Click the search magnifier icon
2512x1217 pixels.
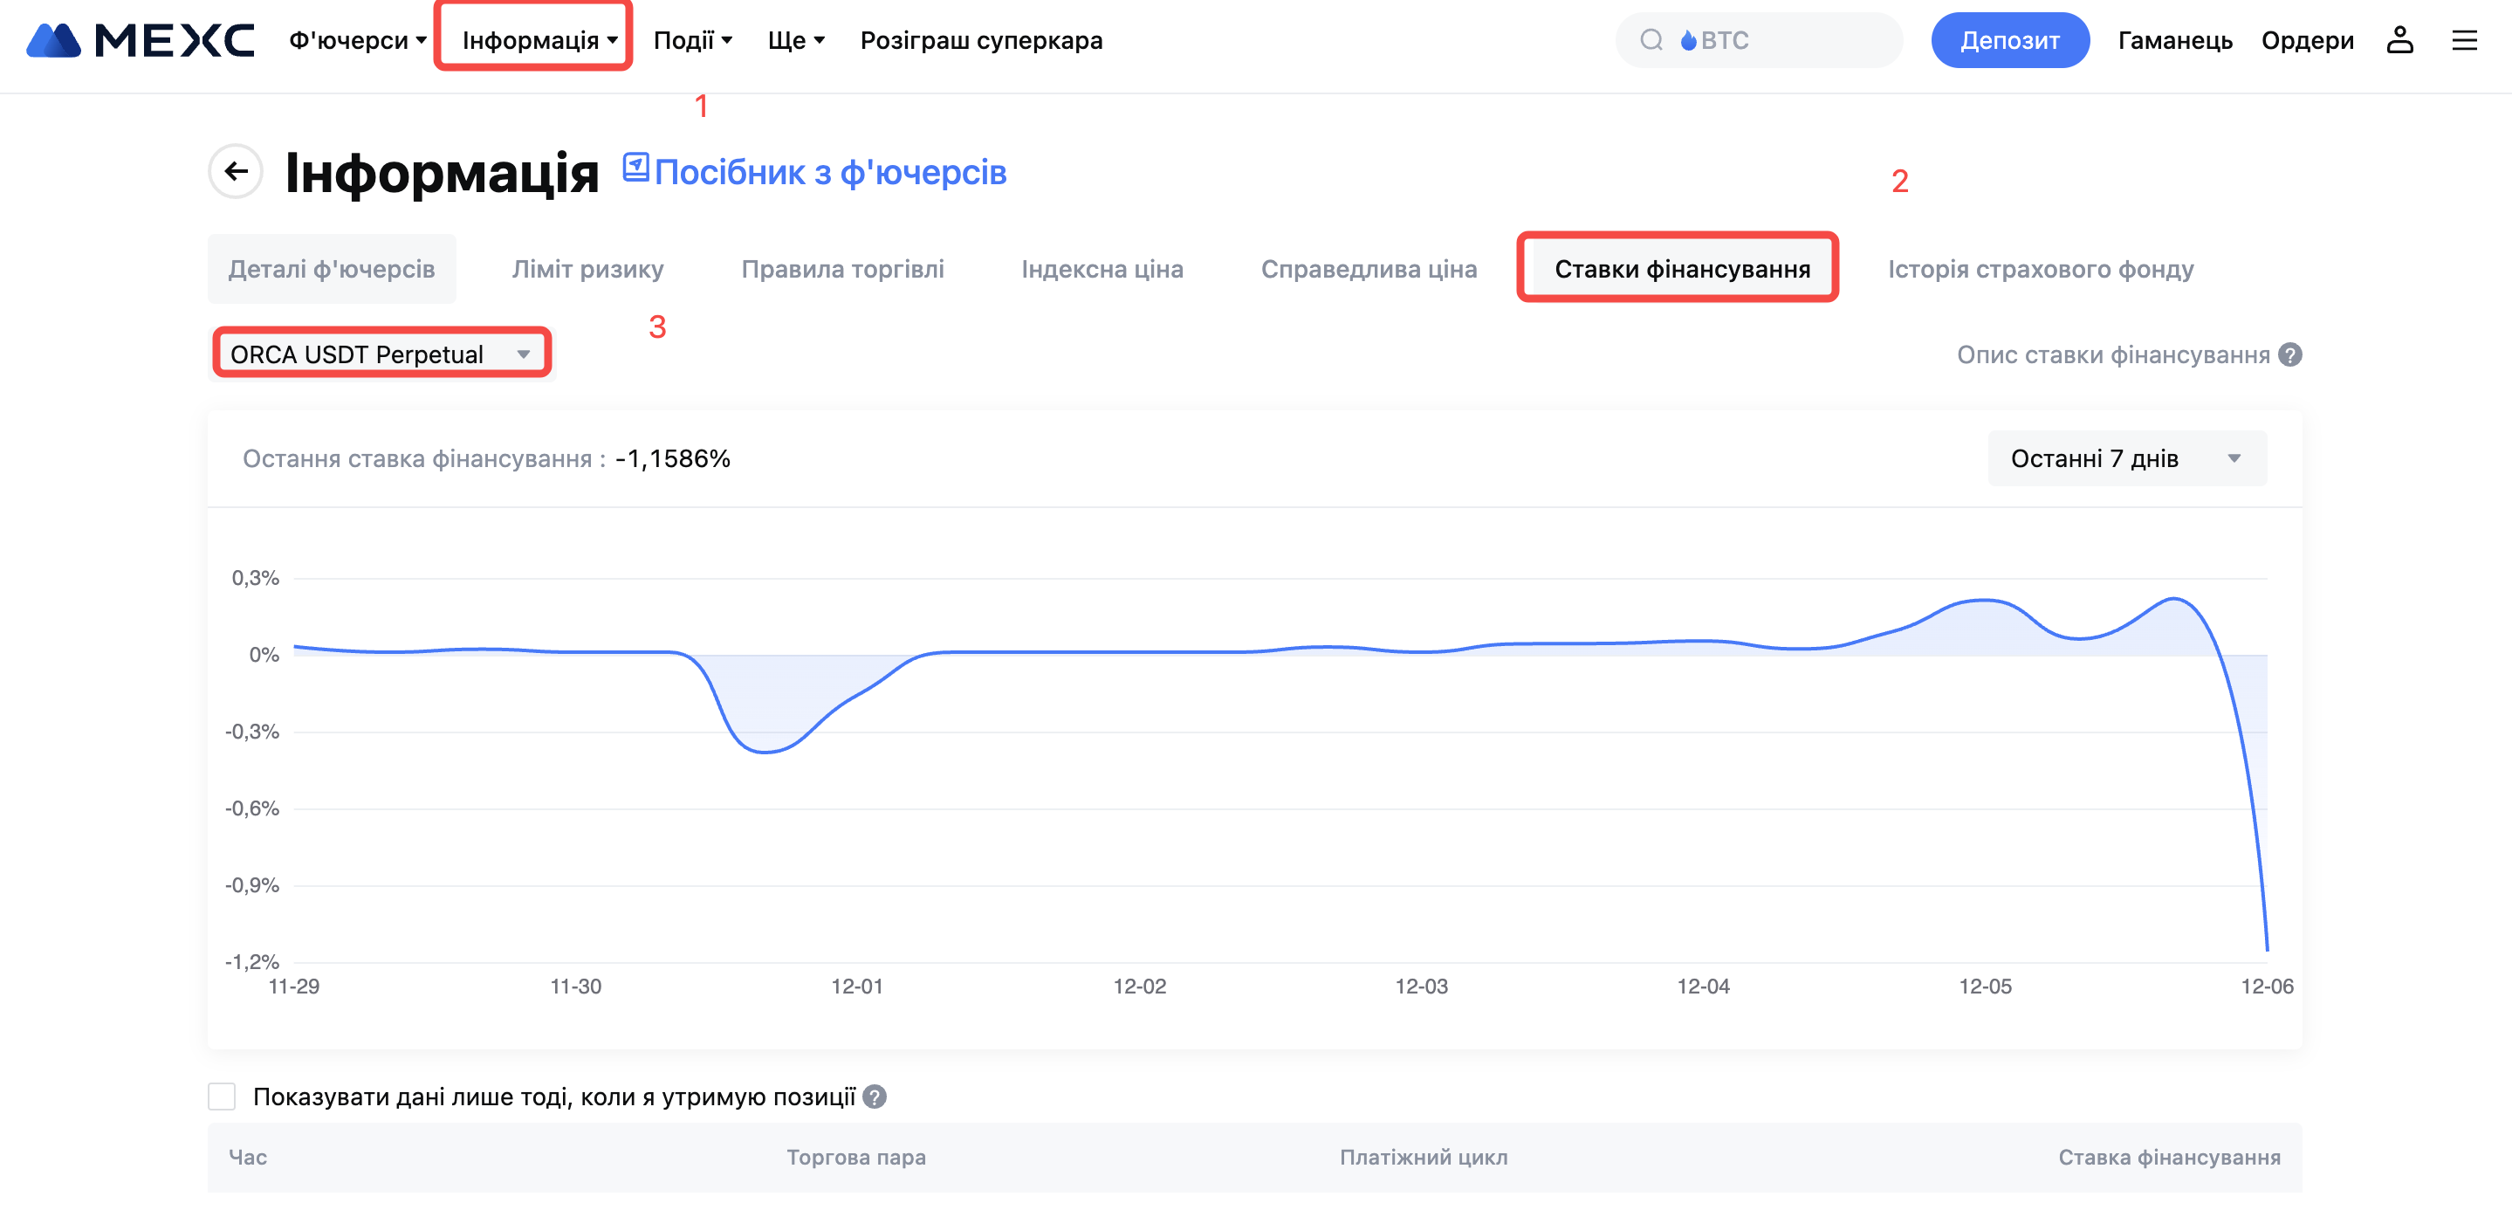[1650, 40]
